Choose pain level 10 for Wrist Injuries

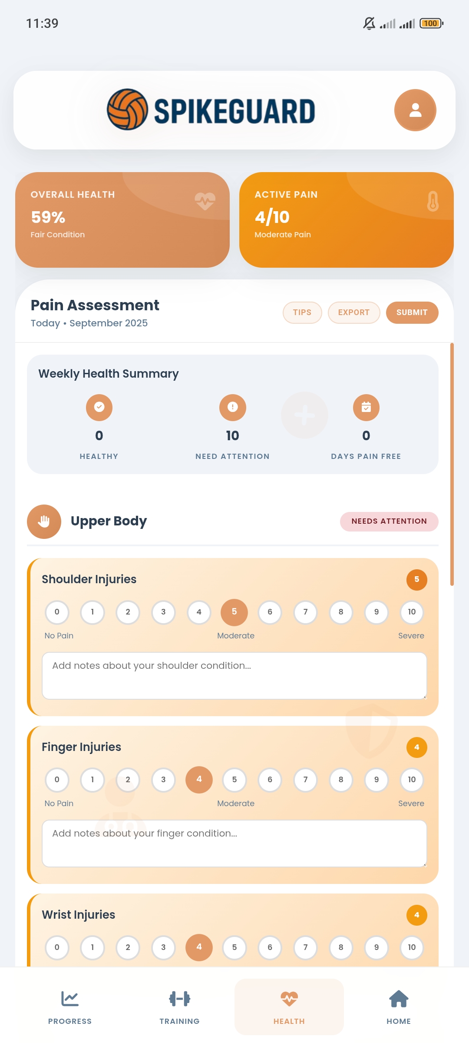[412, 947]
